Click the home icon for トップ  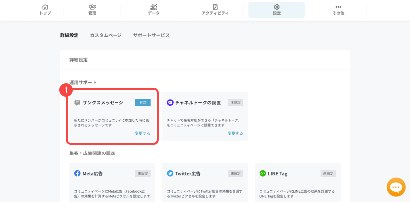[45, 7]
